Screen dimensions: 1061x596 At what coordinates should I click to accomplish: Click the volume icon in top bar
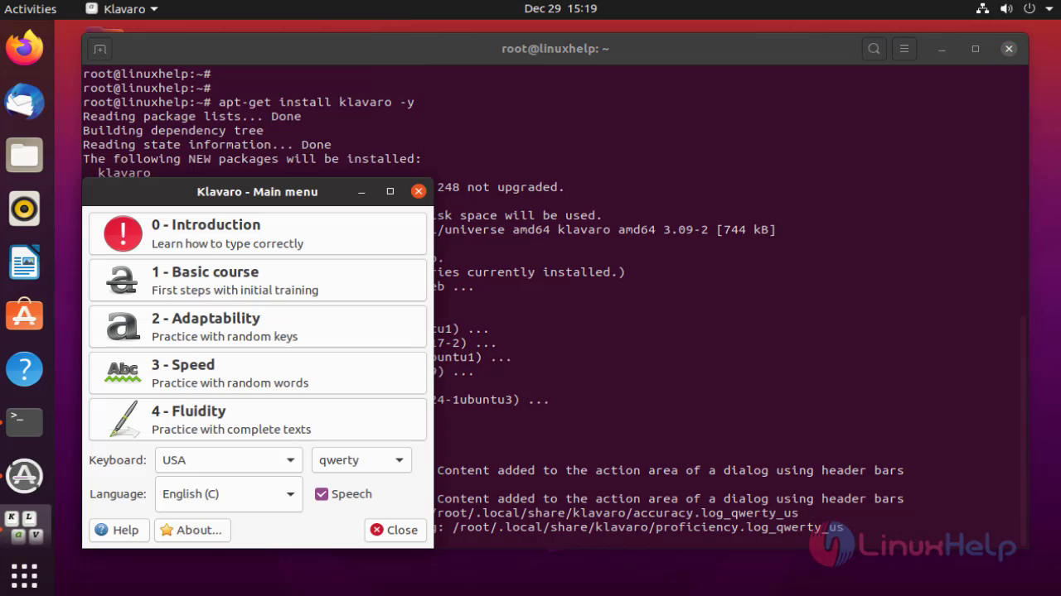click(1006, 9)
